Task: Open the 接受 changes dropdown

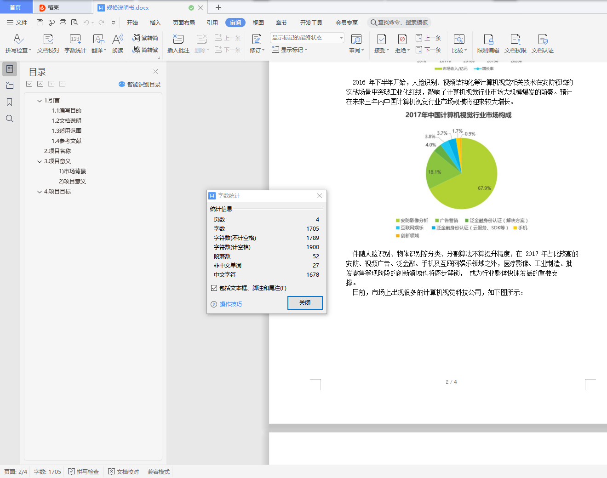Action: 382,44
